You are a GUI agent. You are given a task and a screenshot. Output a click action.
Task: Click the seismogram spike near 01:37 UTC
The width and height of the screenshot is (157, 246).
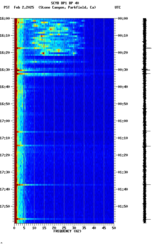(x=147, y=185)
